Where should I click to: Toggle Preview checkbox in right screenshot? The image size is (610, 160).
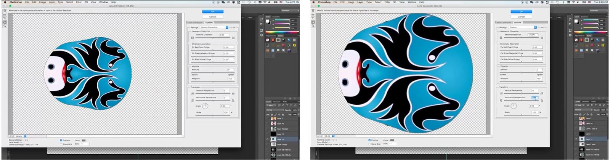[x=369, y=140]
